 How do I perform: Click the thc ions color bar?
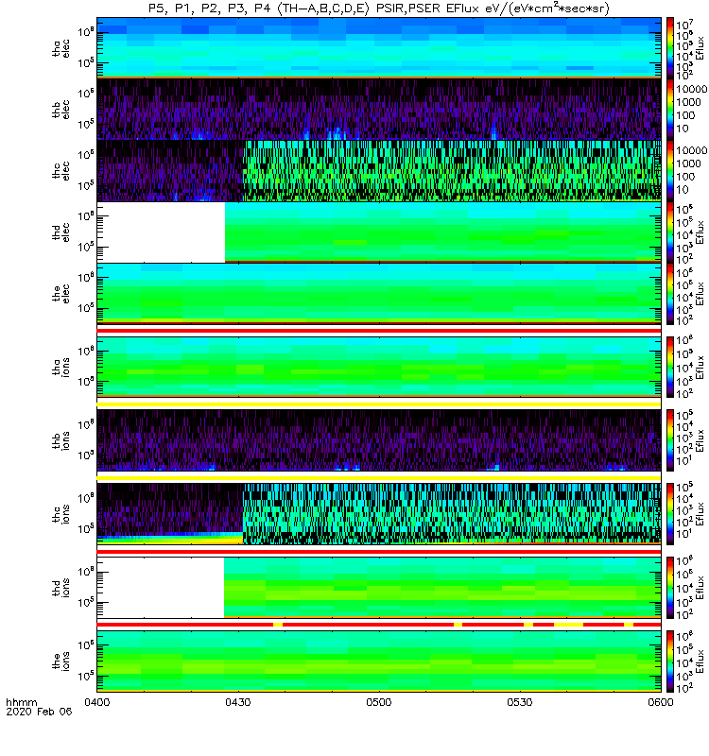670,514
